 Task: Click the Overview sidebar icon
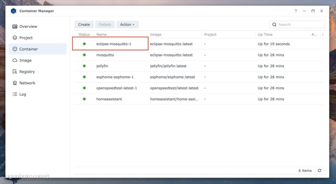click(15, 26)
